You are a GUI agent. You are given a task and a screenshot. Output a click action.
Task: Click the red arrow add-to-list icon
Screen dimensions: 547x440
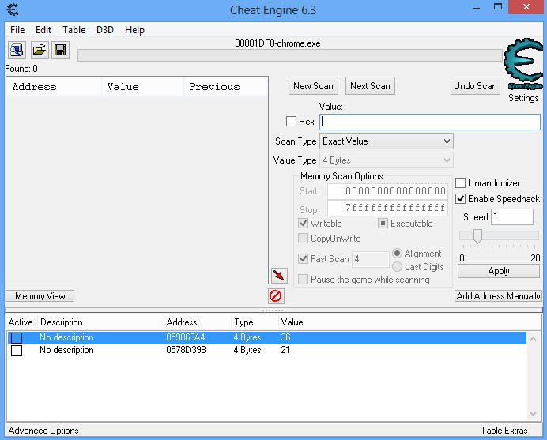pyautogui.click(x=278, y=275)
